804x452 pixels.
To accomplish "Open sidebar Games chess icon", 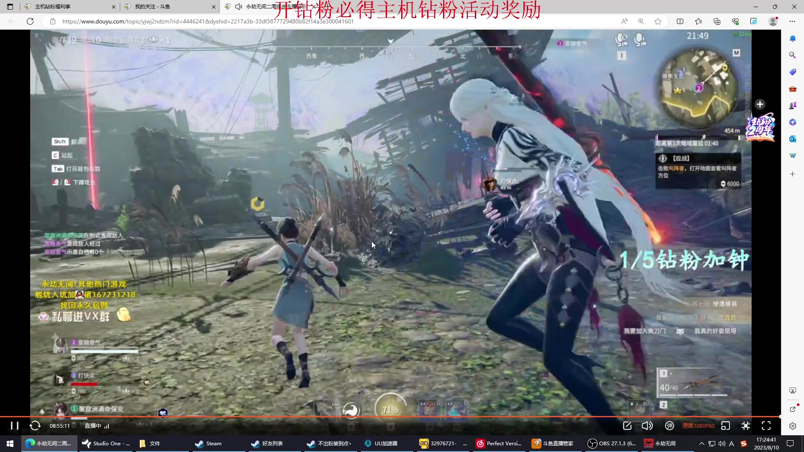I will [x=793, y=105].
